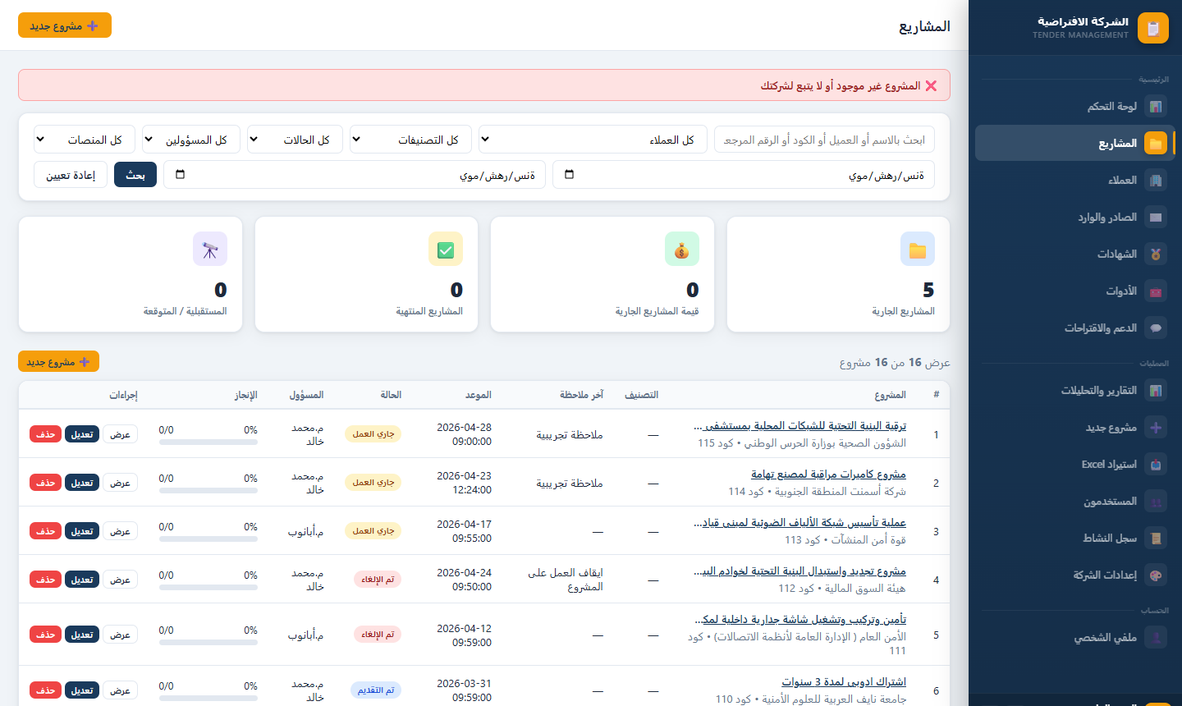1182x706 pixels.
Task: Dismiss the error alert using the X icon
Action: coord(931,85)
